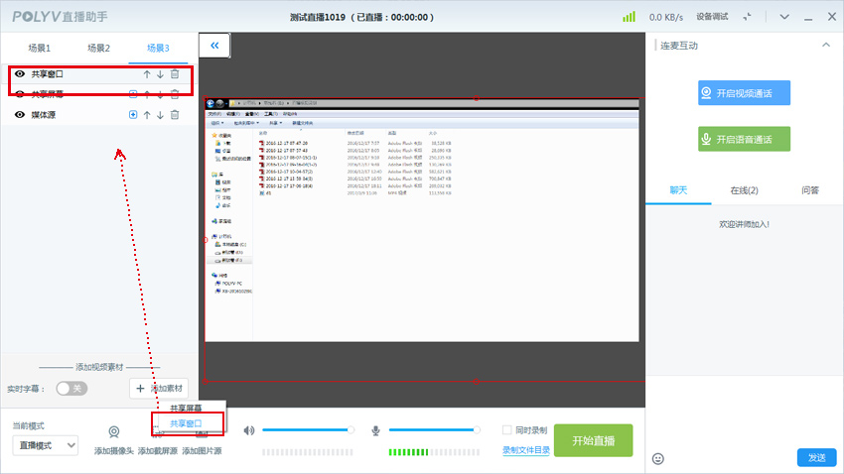
Task: Hide the 共享窗口 layer with the eye icon
Action: (20, 74)
